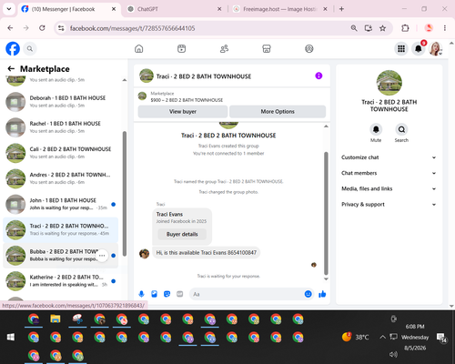Open the Katherine 2 BED 2 BATH chat

(62, 281)
